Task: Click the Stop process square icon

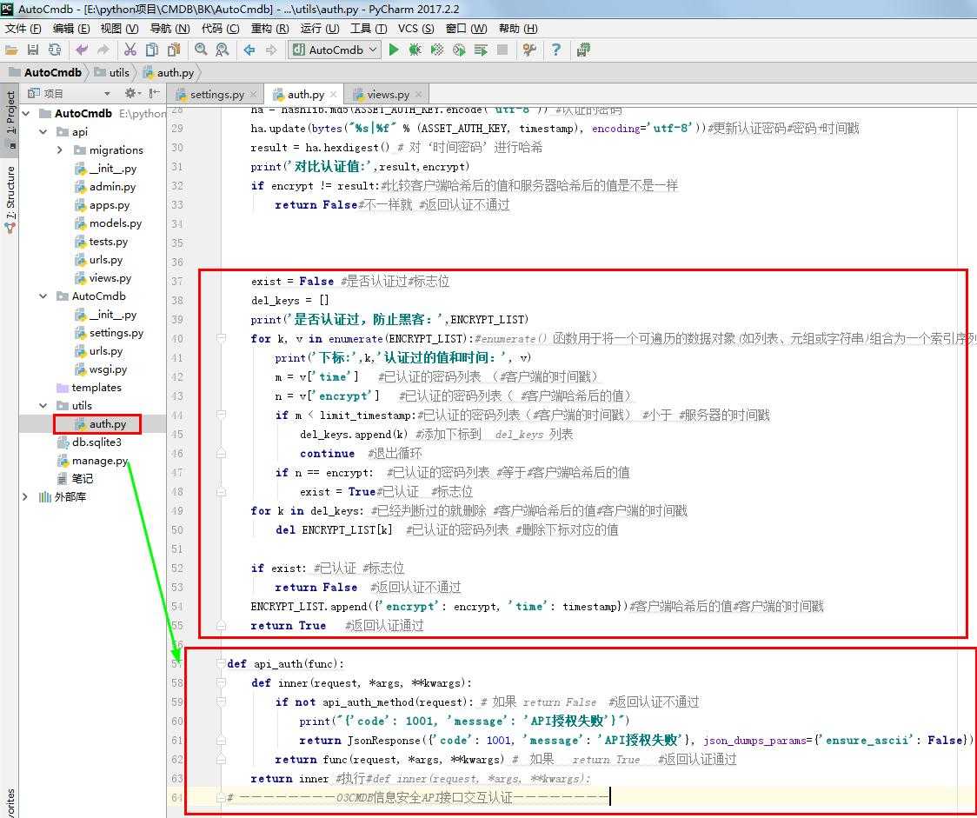Action: pos(502,50)
